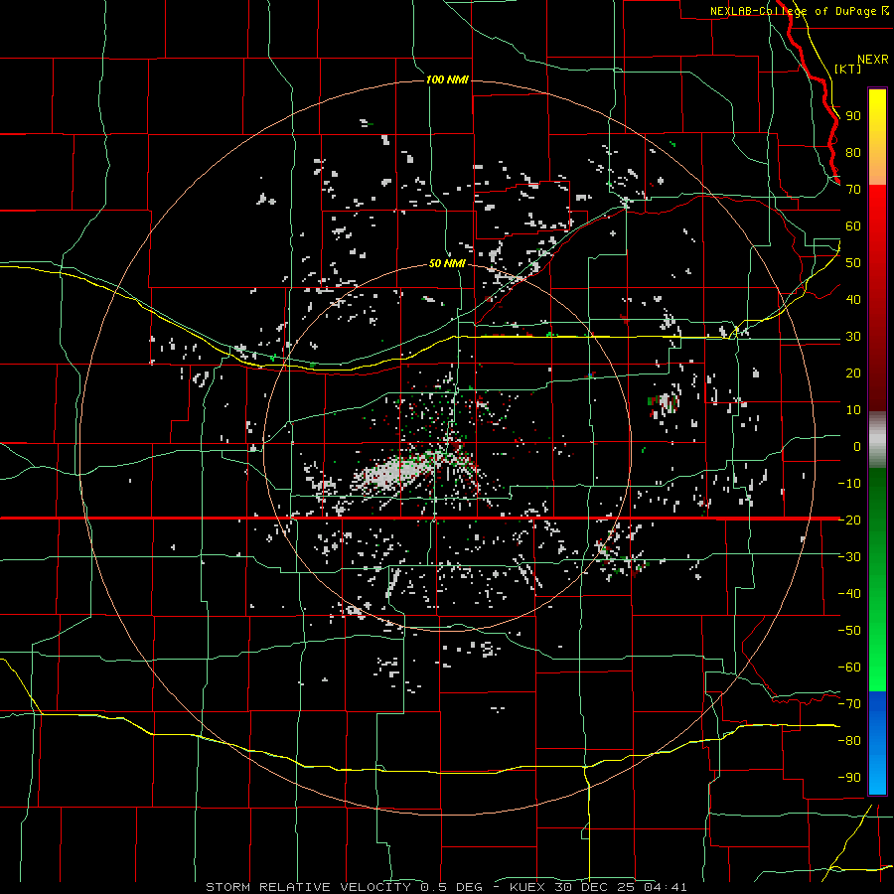This screenshot has width=894, height=894.
Task: Select the -30 value on the velocity scale
Action: 849,557
